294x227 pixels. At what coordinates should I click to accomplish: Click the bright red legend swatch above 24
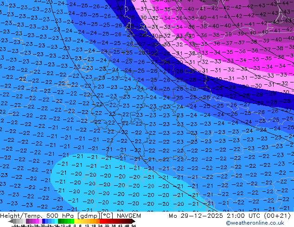coord(101,221)
